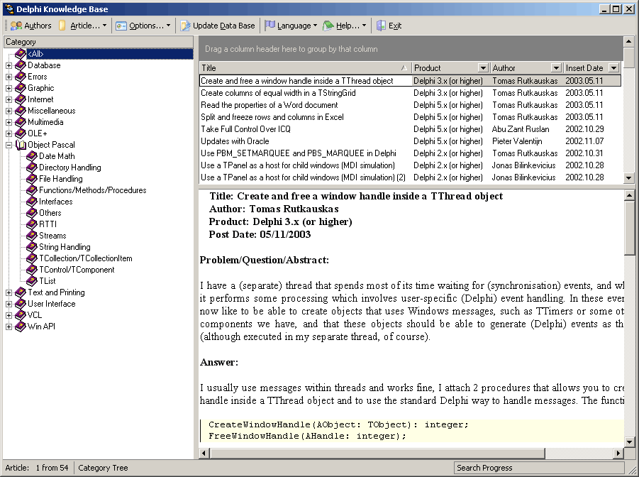Expand the Database category node

pos(9,65)
